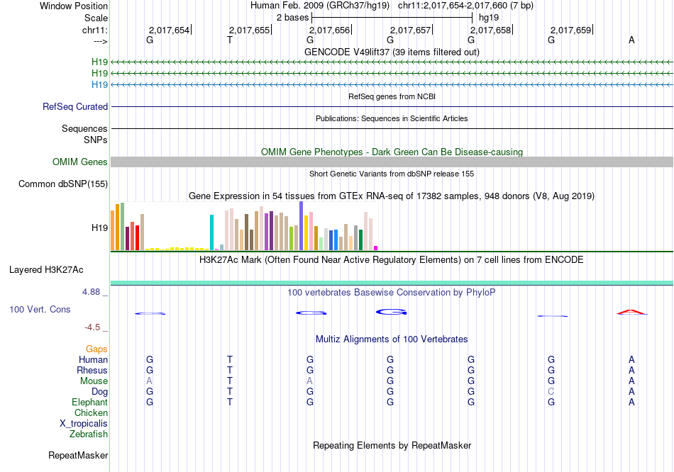The width and height of the screenshot is (674, 472).
Task: Click the 'RefSeq genes from NCBI' title
Action: [392, 96]
